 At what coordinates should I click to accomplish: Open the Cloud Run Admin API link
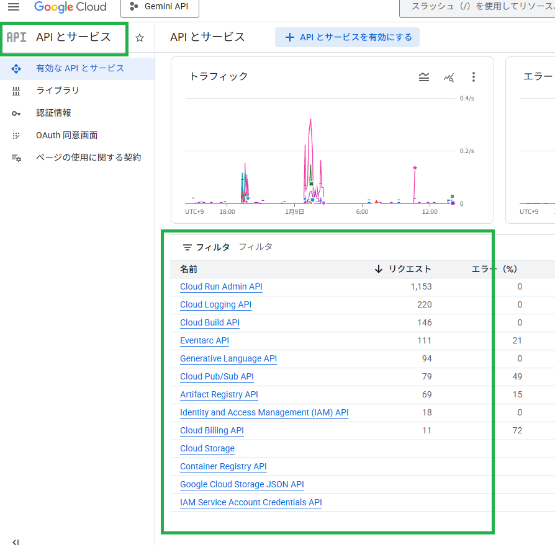(221, 286)
